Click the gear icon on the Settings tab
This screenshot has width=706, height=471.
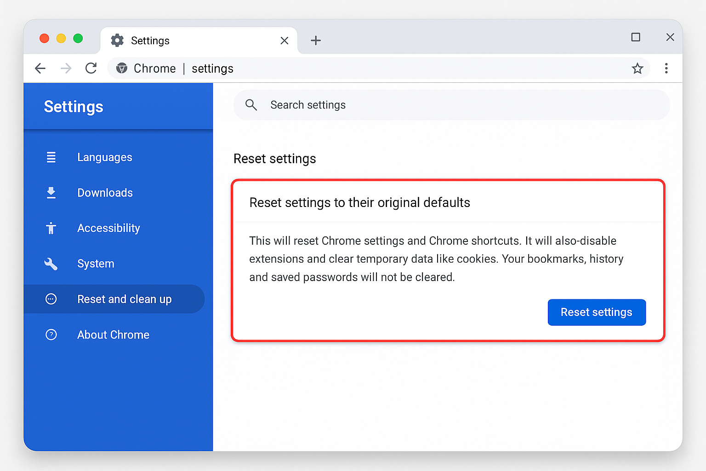117,40
